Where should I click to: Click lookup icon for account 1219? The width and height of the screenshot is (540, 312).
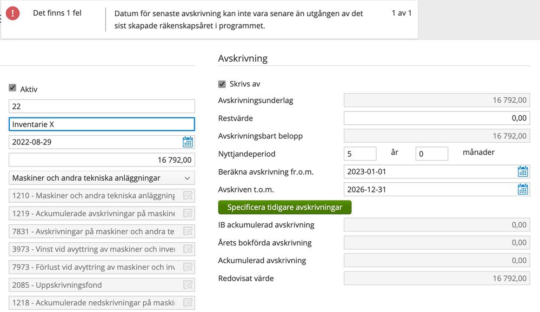(188, 214)
